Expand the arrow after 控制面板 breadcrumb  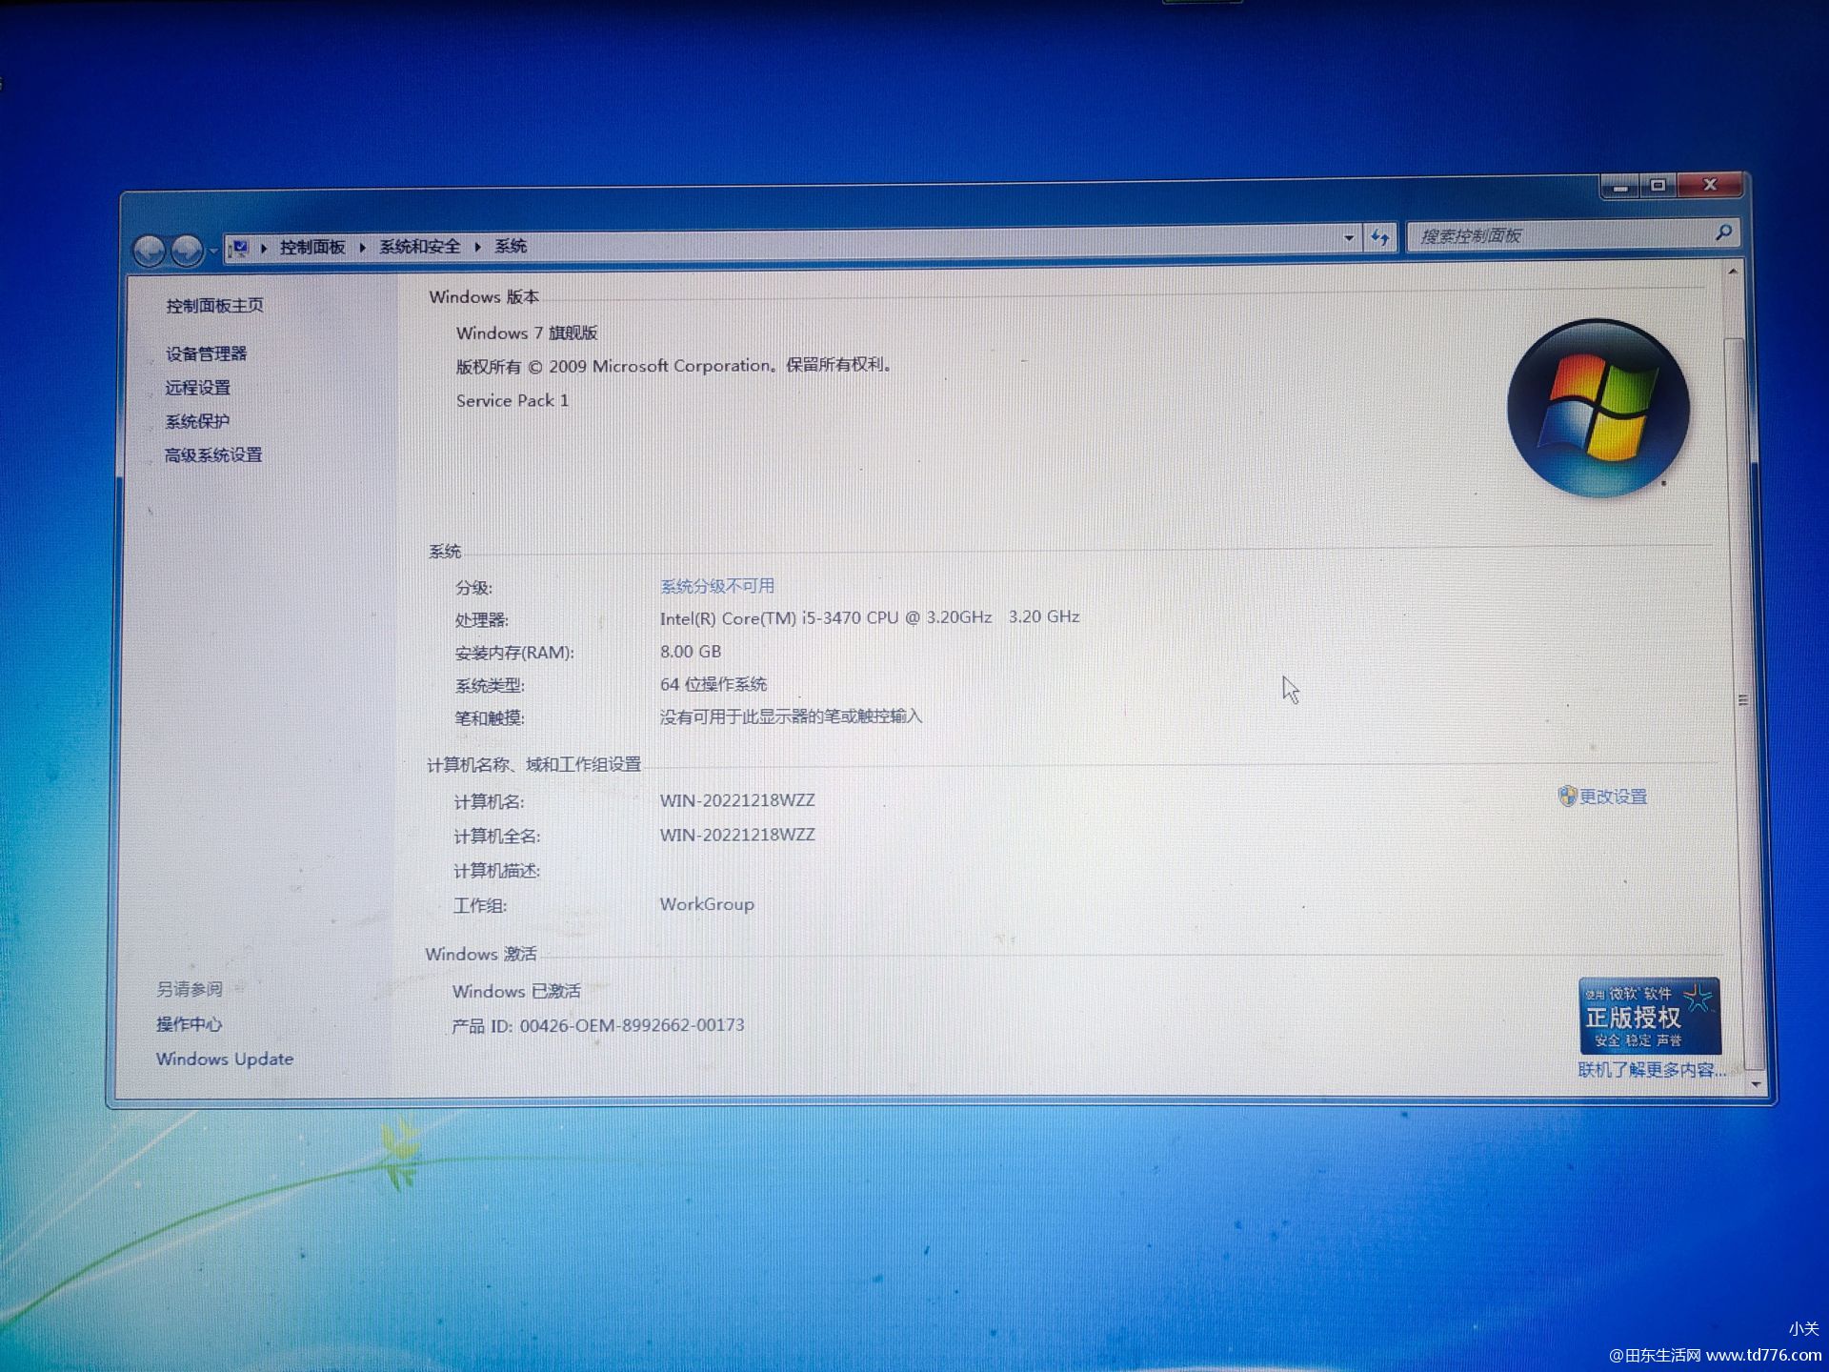363,247
